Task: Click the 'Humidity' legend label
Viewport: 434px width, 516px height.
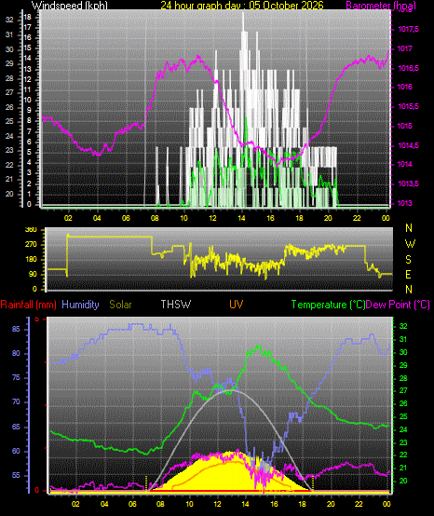Action: [x=81, y=305]
